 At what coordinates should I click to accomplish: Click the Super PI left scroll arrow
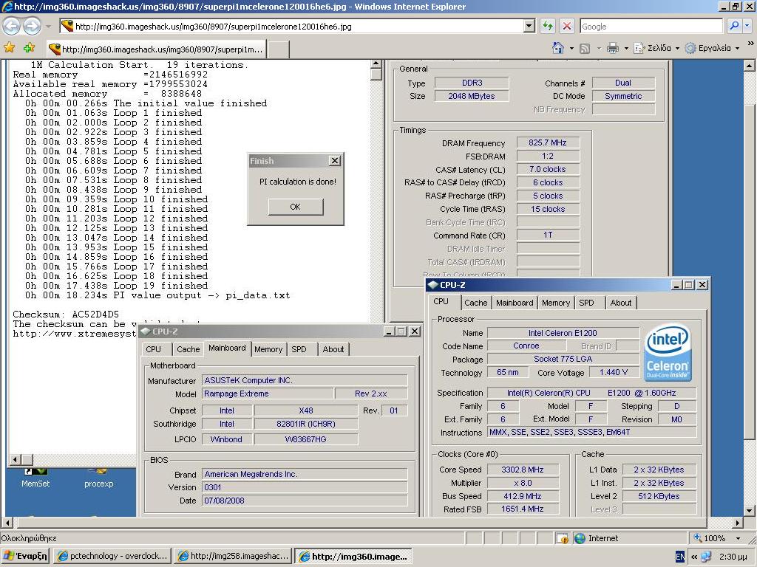point(16,459)
